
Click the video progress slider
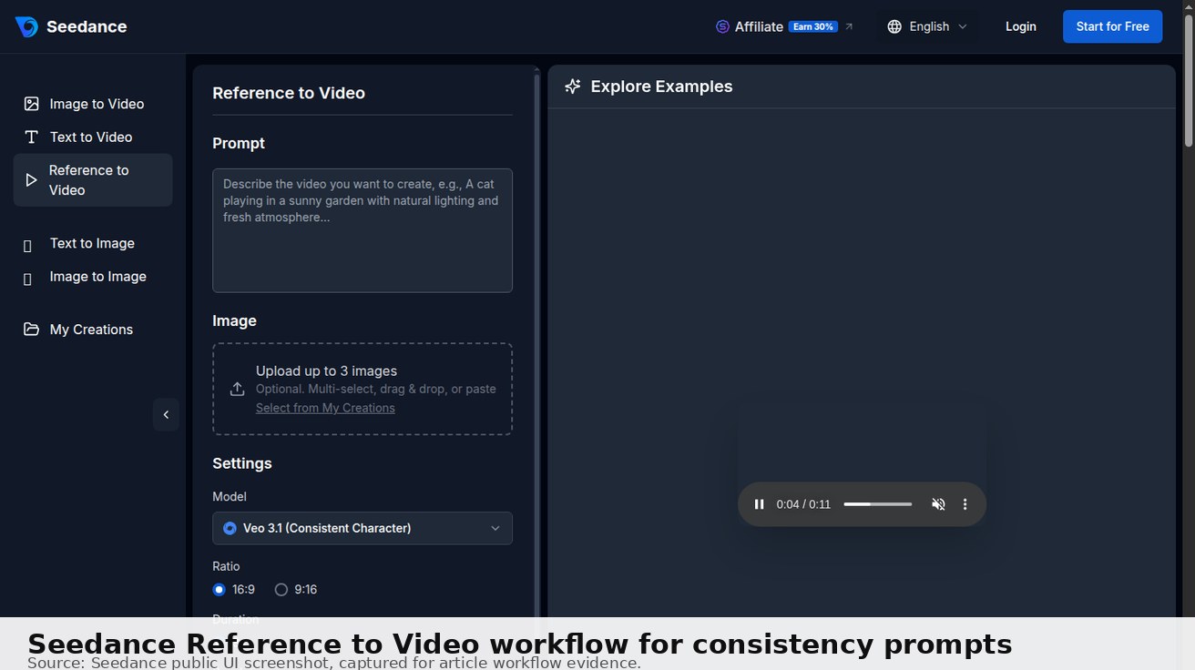[877, 504]
